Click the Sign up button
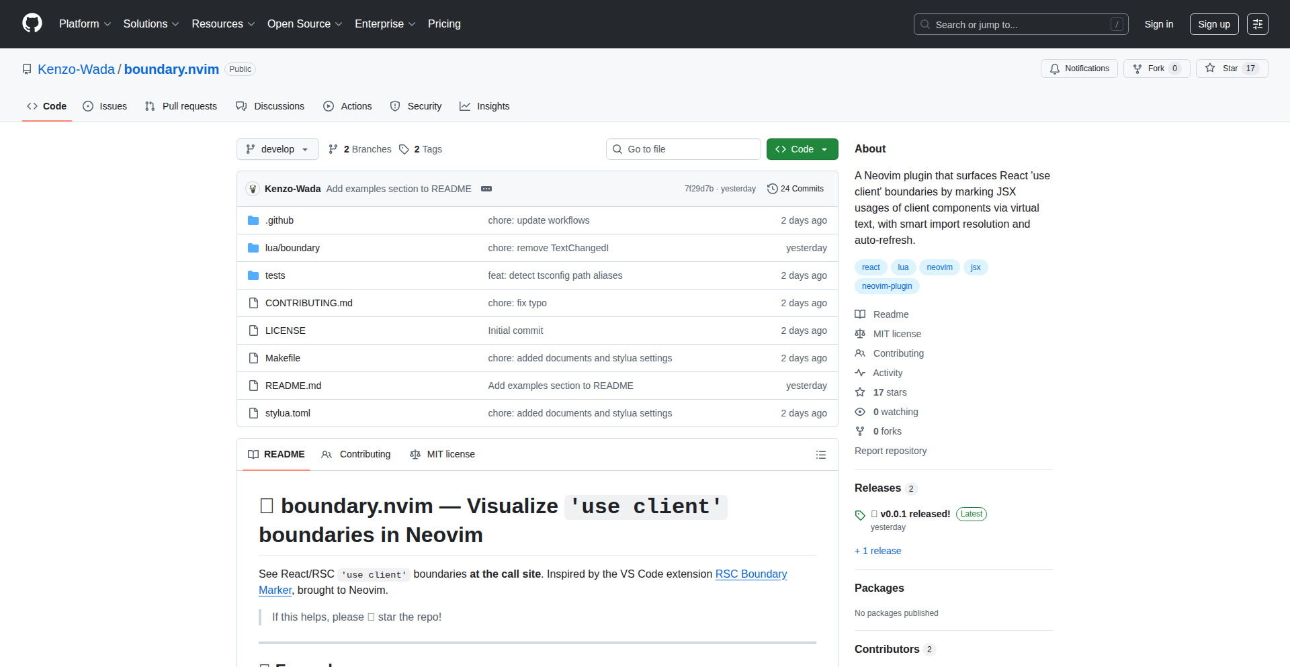The width and height of the screenshot is (1290, 667). click(x=1214, y=24)
